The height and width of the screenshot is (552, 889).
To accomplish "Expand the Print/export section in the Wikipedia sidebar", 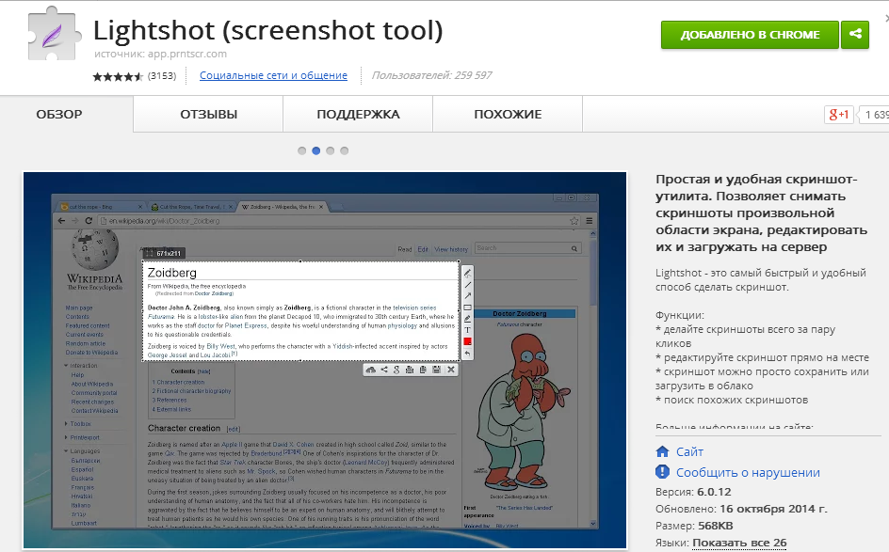I will 66,437.
